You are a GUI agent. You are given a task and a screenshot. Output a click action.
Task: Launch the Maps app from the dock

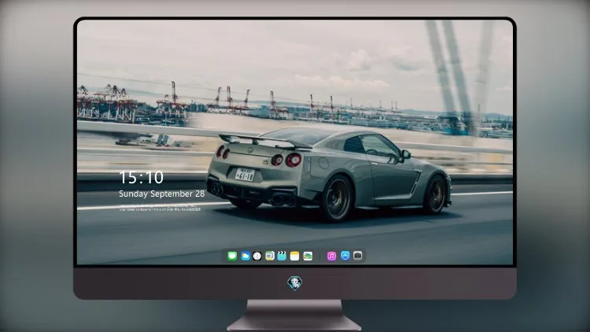270,256
